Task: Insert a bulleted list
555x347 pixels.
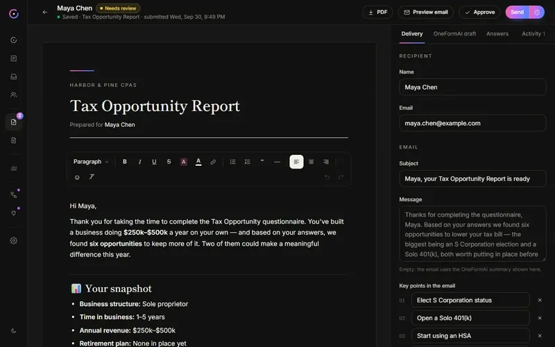Action: [232, 162]
